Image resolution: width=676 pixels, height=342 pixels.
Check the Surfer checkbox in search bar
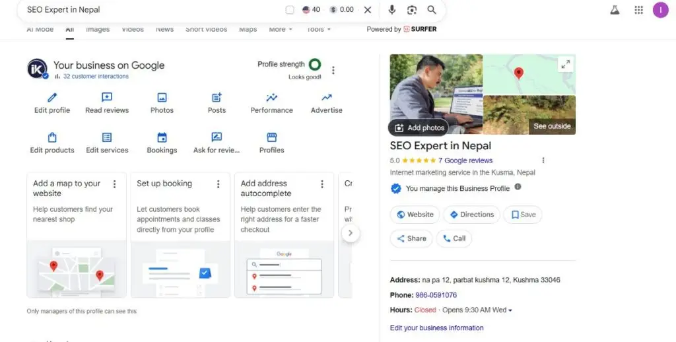[290, 10]
